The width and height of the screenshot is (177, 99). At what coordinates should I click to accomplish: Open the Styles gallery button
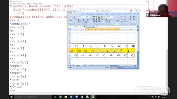click(x=117, y=19)
